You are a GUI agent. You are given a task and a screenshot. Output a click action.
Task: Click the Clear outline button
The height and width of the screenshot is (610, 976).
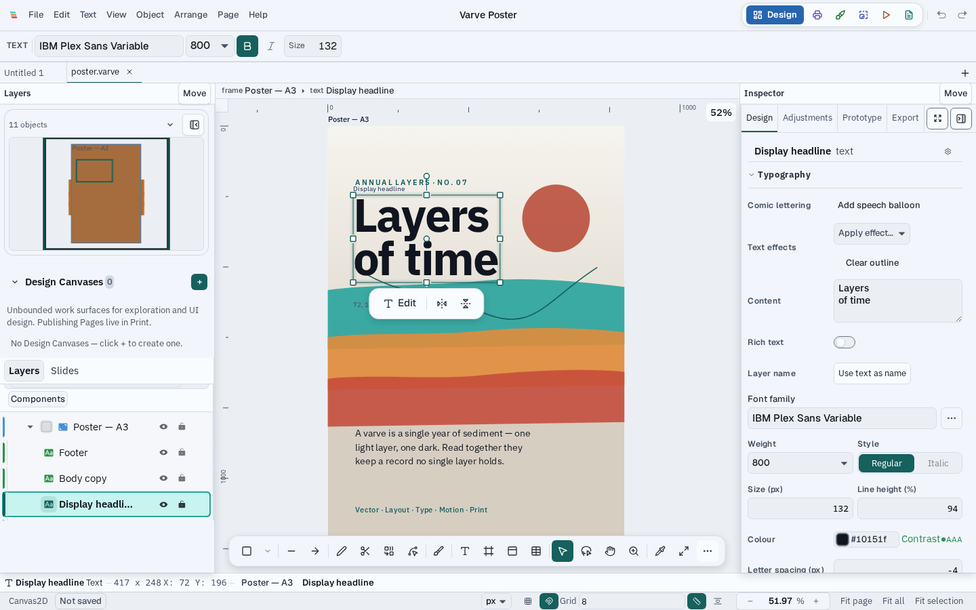coord(872,263)
